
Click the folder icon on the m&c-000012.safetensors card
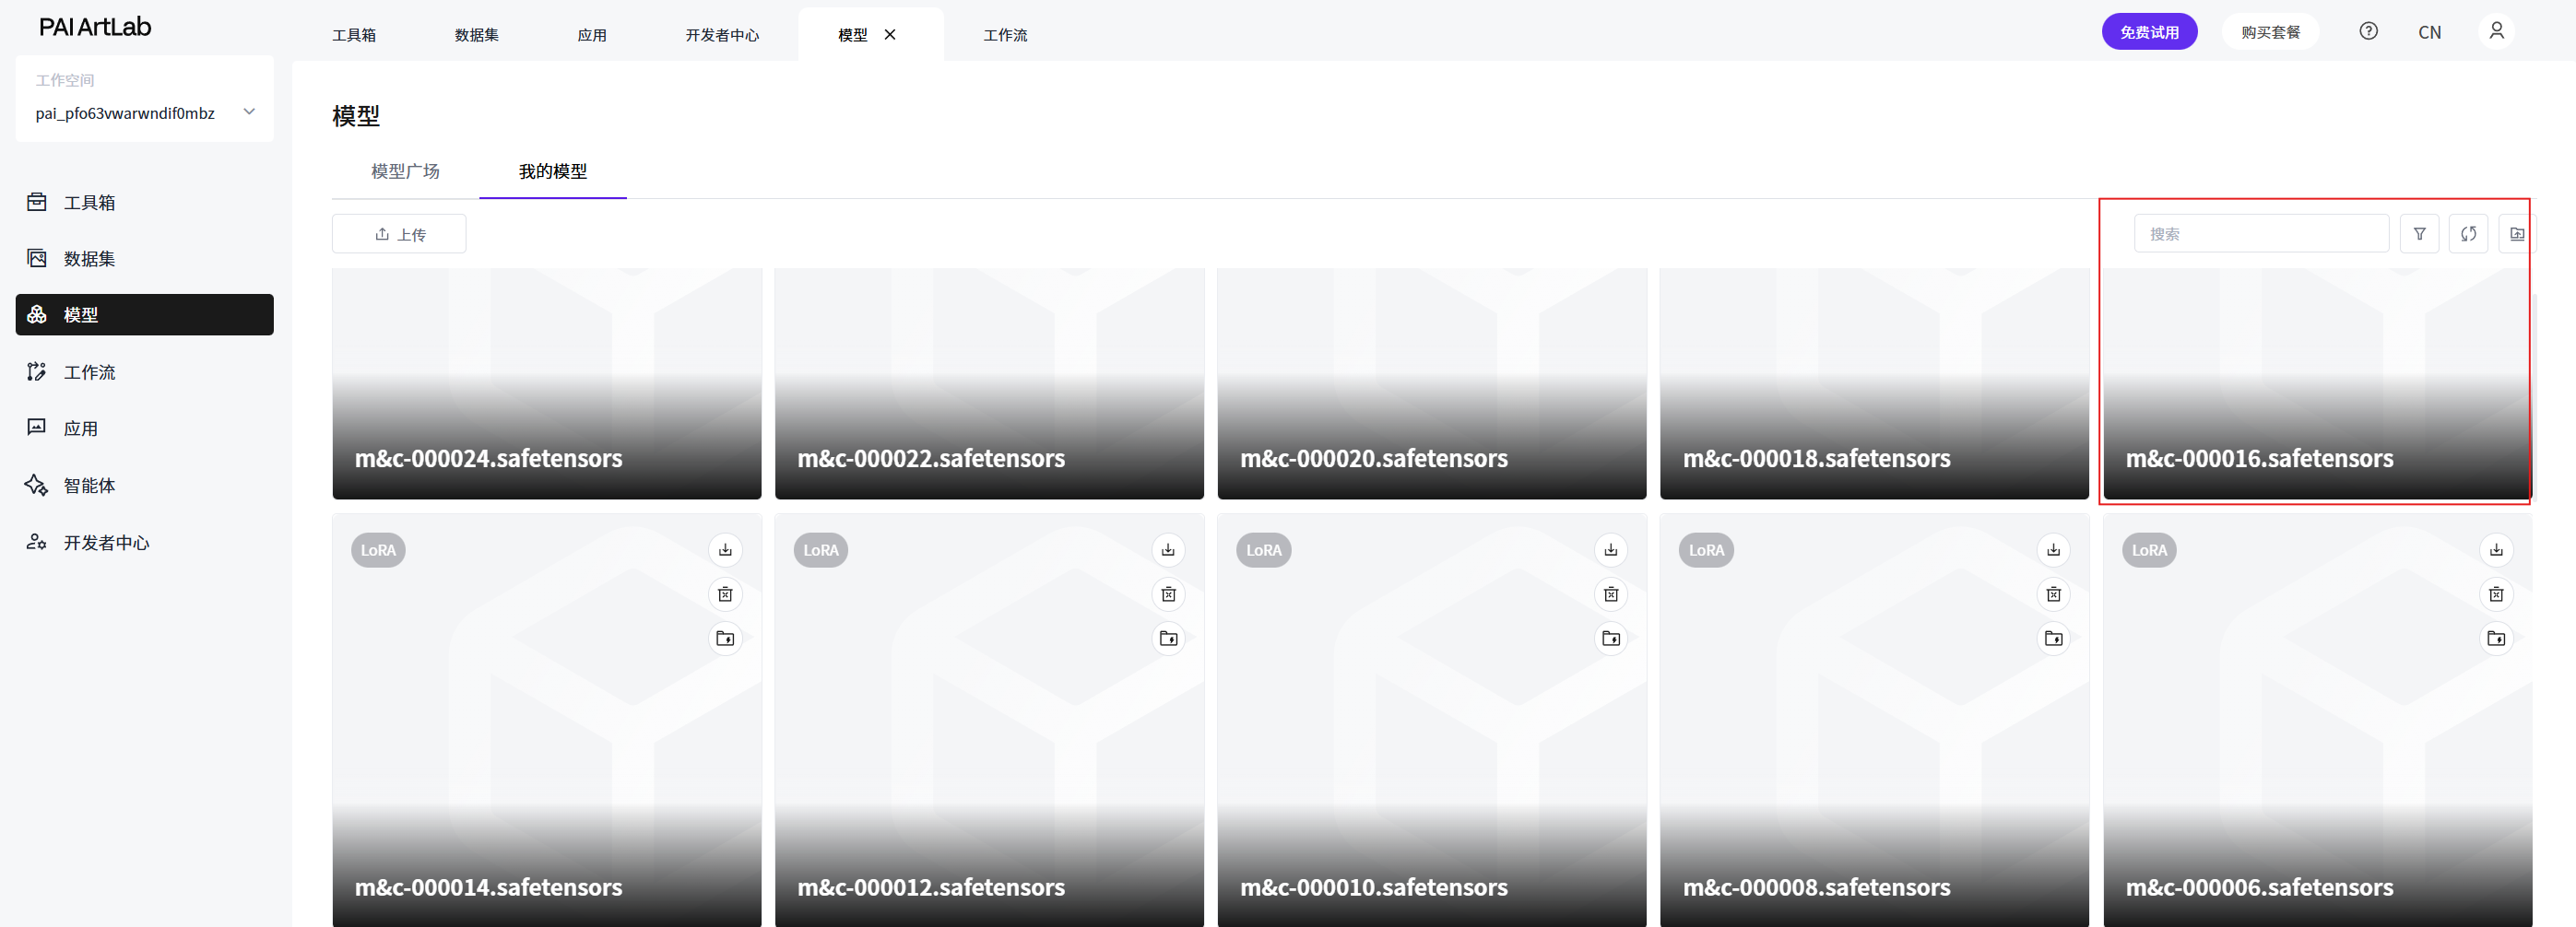[1168, 639]
